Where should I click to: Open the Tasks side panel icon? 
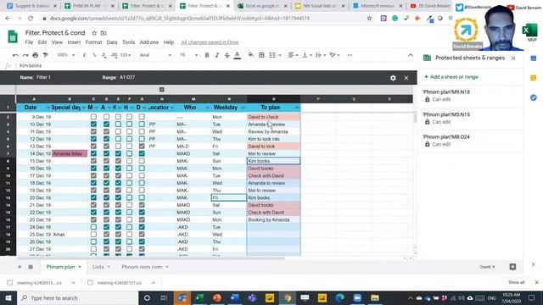click(x=534, y=98)
